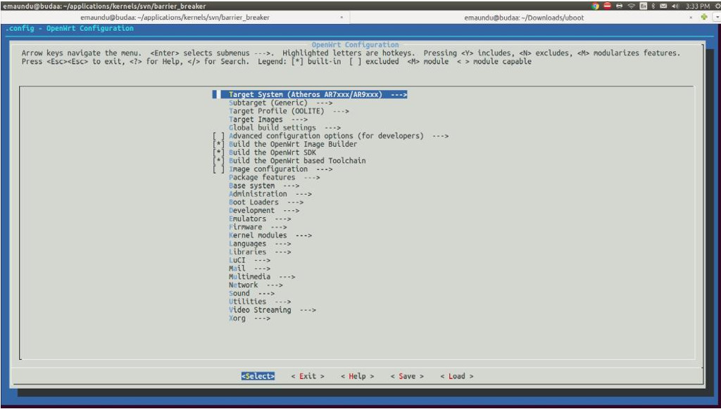This screenshot has width=721, height=409.
Task: Open the Wi-Fi network indicator
Action: [632, 6]
